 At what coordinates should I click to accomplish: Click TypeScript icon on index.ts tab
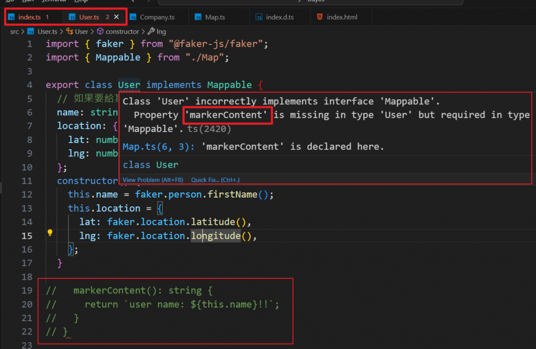12,17
